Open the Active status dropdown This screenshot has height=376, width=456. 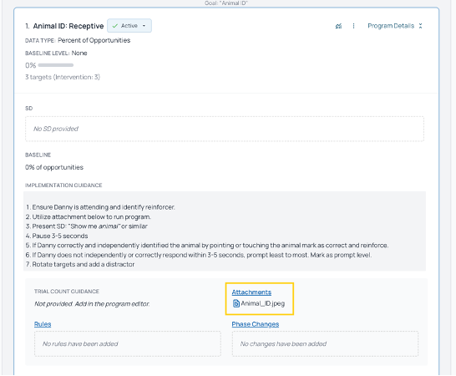129,26
